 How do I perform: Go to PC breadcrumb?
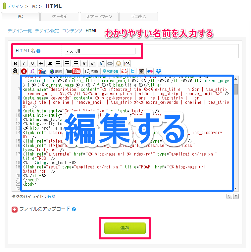34,6
